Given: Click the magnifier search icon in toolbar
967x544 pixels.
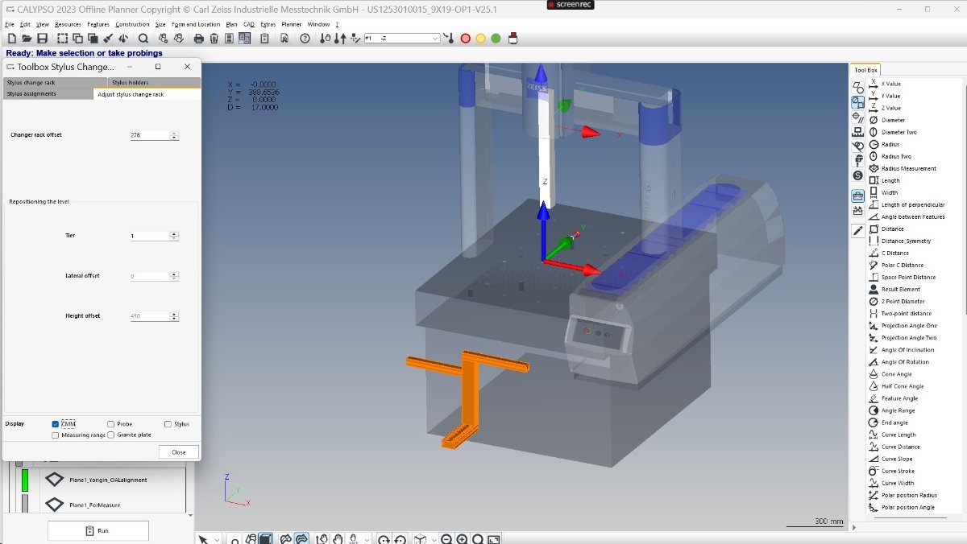Looking at the screenshot, I should tap(143, 38).
